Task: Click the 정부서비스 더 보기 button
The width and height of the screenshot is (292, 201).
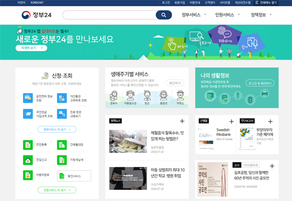Action: [57, 130]
